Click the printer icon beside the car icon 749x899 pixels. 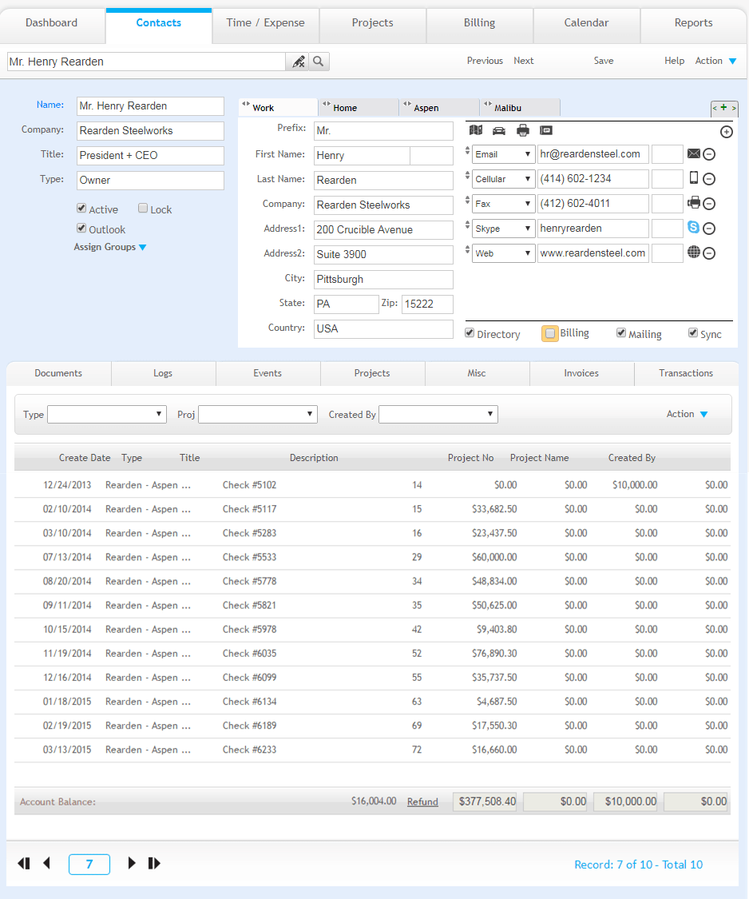[523, 131]
